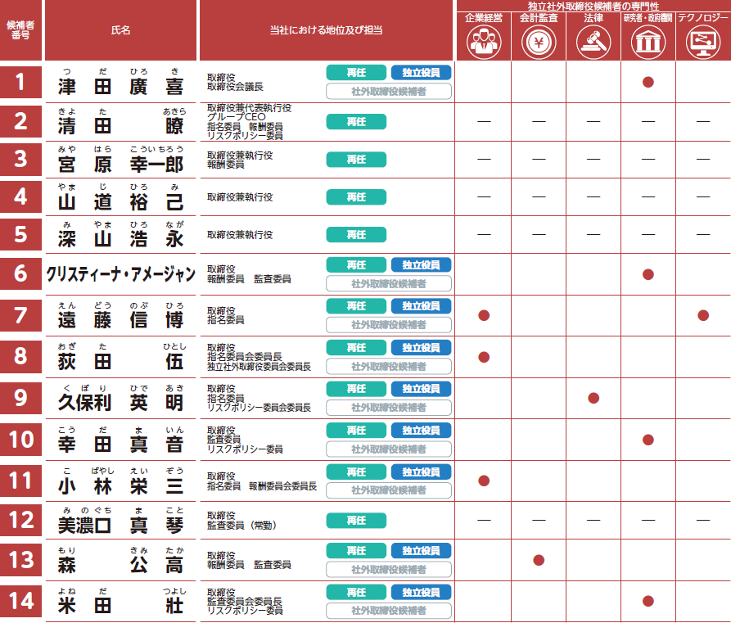Click the 研究者・政府機関 building icon
This screenshot has width=731, height=623.
[648, 42]
